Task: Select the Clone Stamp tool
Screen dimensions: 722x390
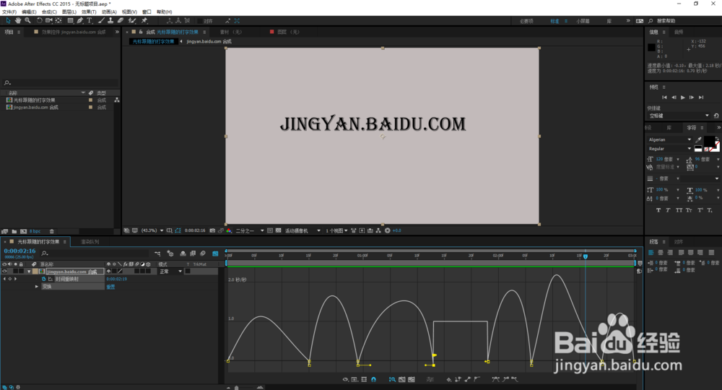Action: [x=110, y=21]
